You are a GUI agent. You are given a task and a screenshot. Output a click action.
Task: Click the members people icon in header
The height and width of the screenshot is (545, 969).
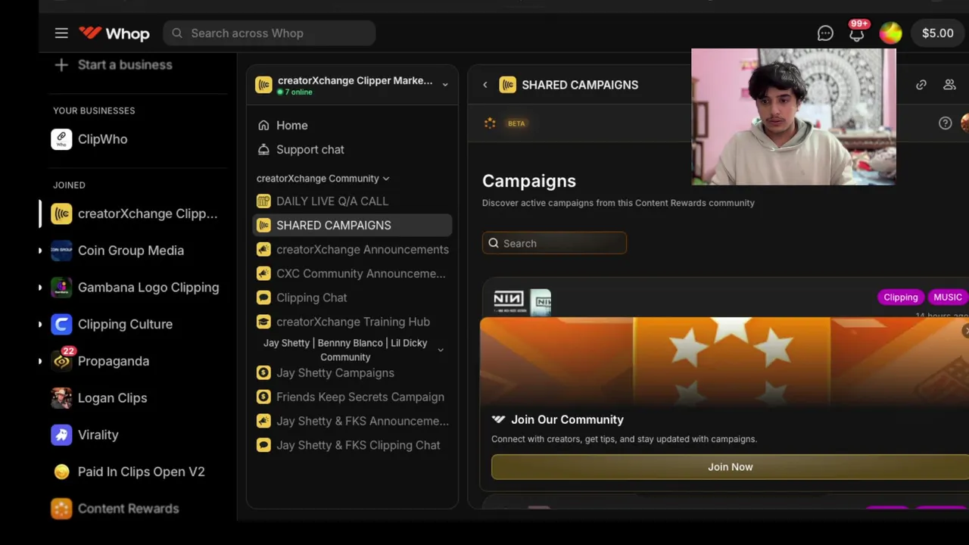pos(949,85)
